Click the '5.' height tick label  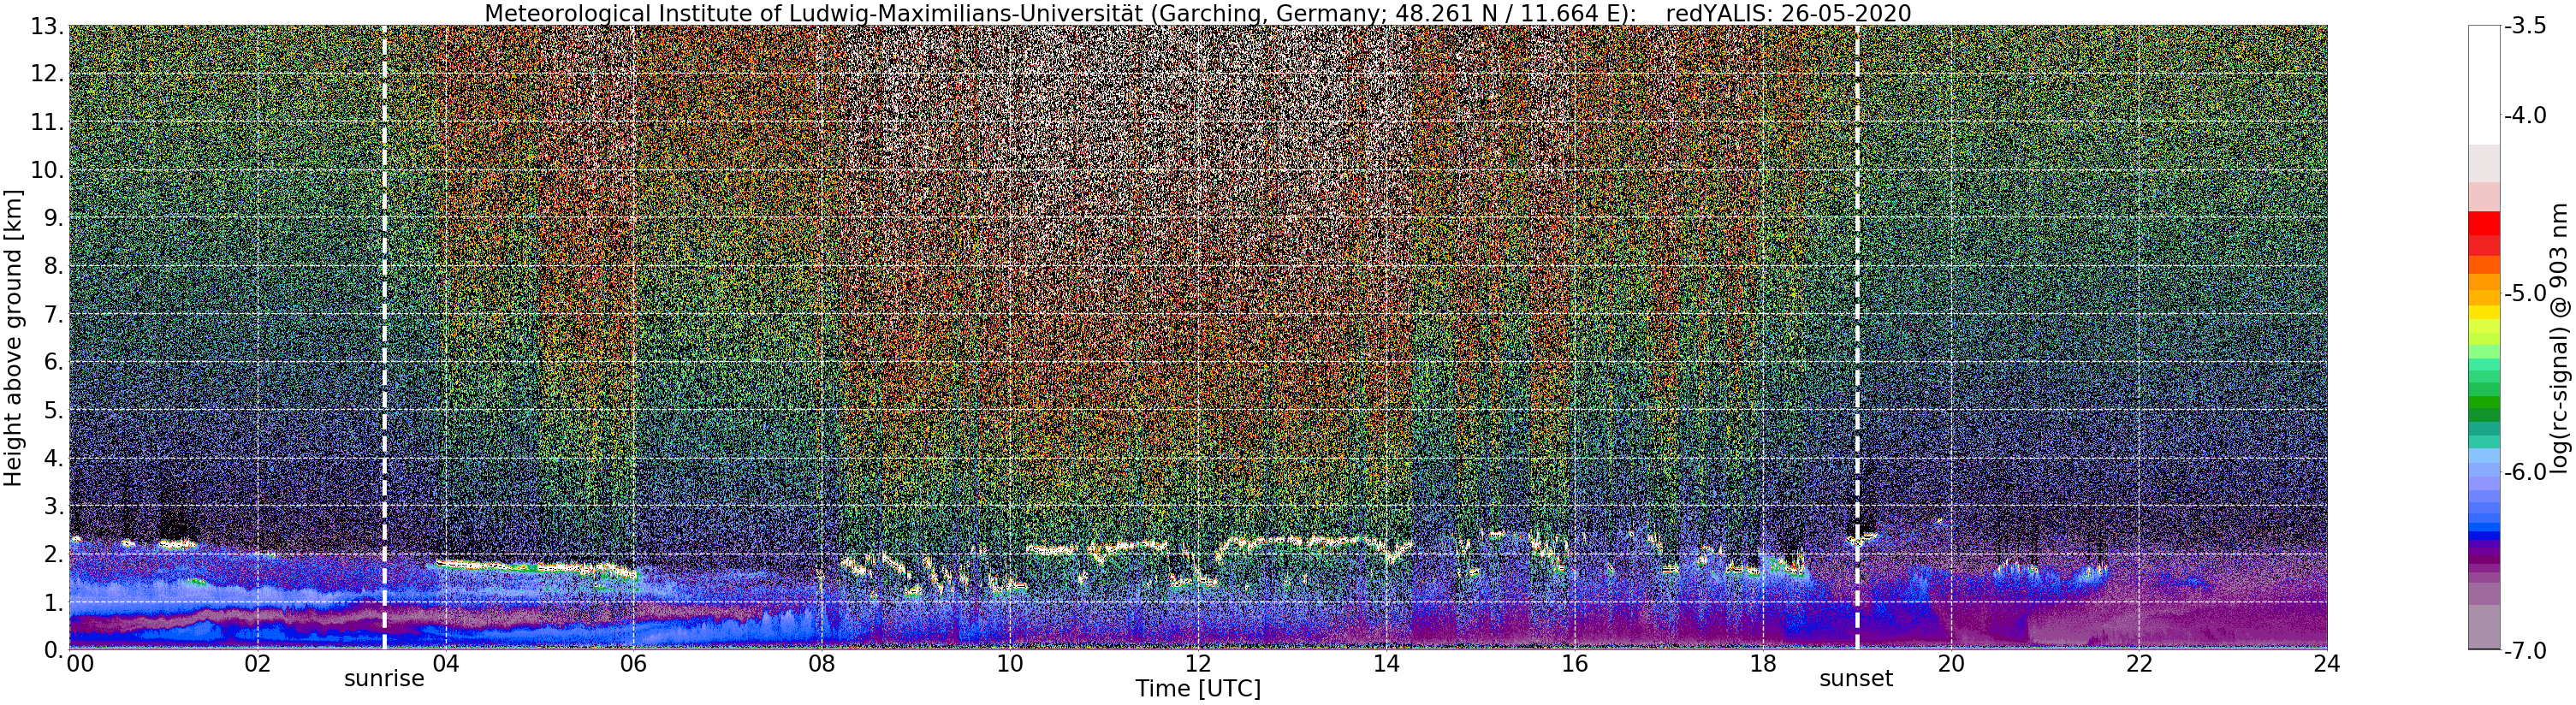pyautogui.click(x=55, y=410)
